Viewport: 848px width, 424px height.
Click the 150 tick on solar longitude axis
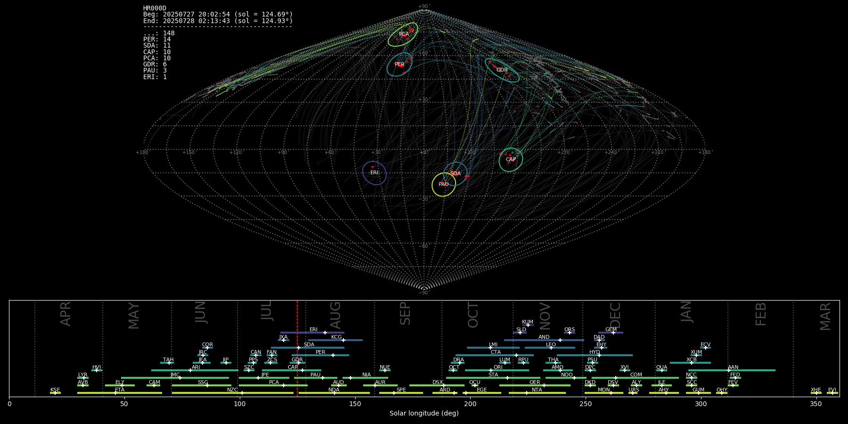(355, 404)
